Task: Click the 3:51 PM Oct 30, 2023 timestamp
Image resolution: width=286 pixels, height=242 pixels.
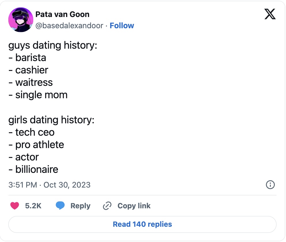Action: pos(50,185)
